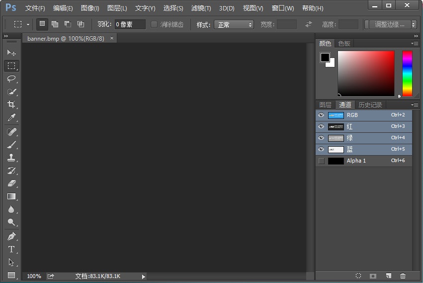This screenshot has width=423, height=283.
Task: Select the Lasso tool
Action: click(x=11, y=79)
